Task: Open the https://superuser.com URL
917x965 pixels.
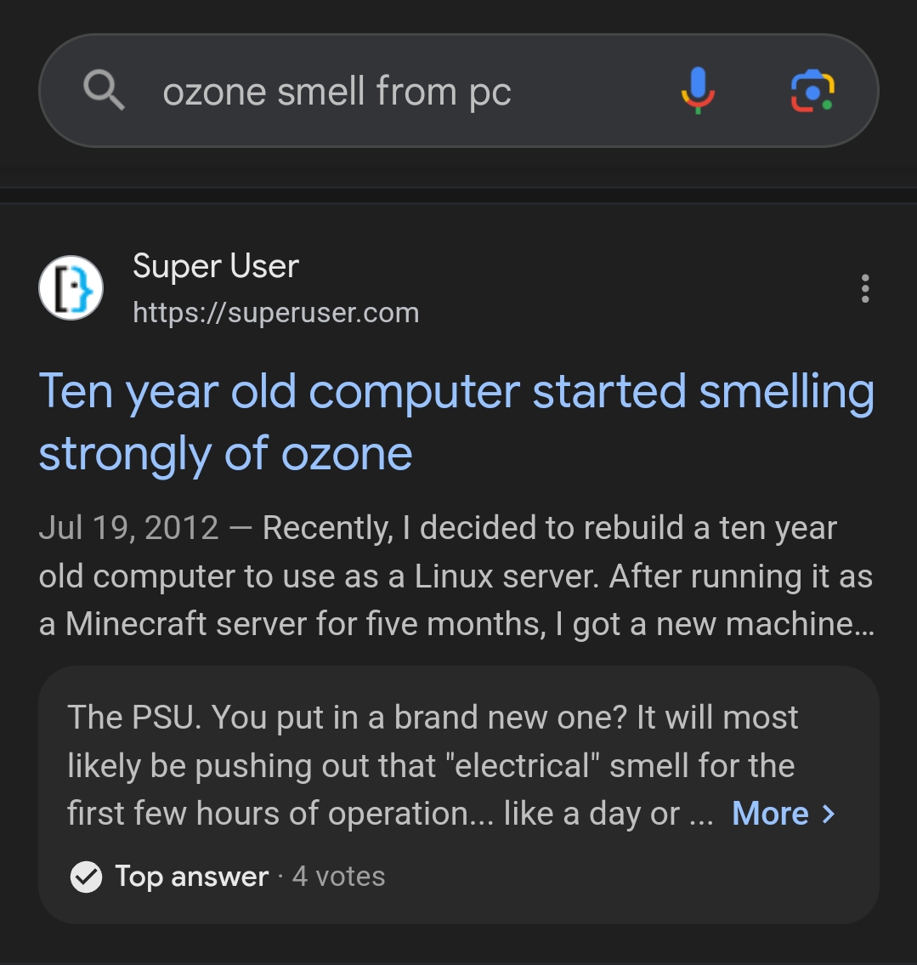Action: coord(276,313)
